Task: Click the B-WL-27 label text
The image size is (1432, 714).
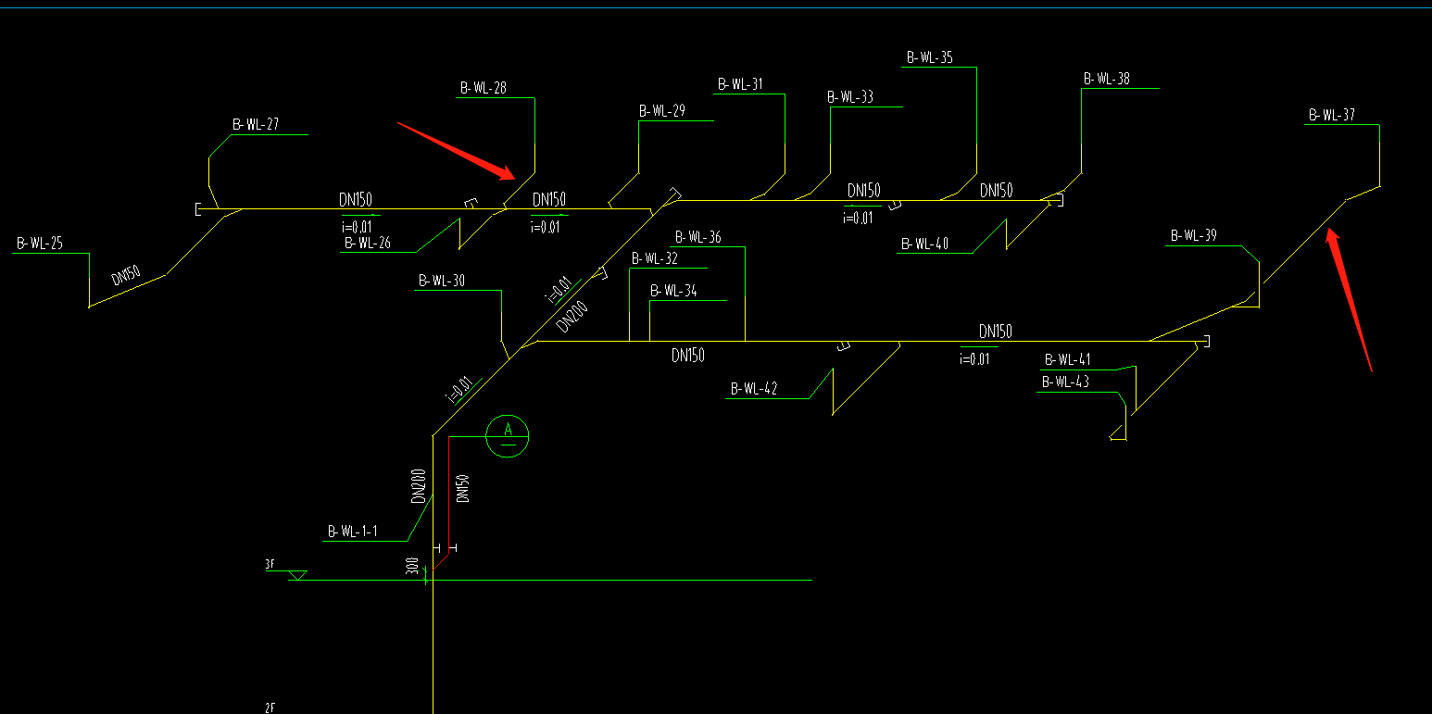Action: [256, 124]
